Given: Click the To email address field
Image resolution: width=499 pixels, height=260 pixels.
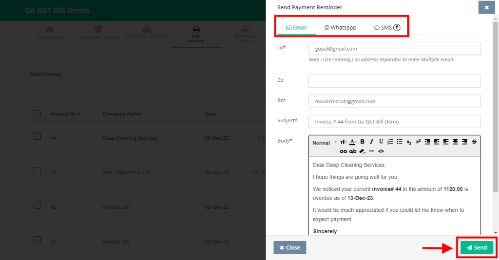Looking at the screenshot, I should click(x=394, y=49).
